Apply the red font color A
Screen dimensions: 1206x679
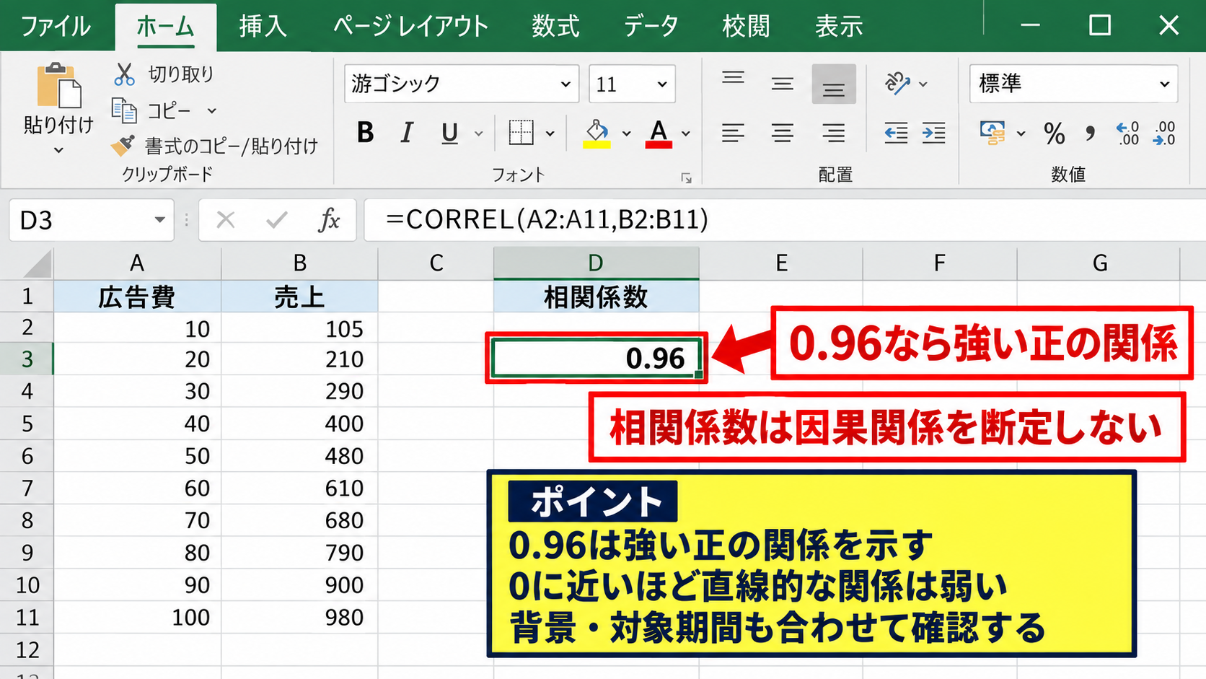(x=659, y=133)
